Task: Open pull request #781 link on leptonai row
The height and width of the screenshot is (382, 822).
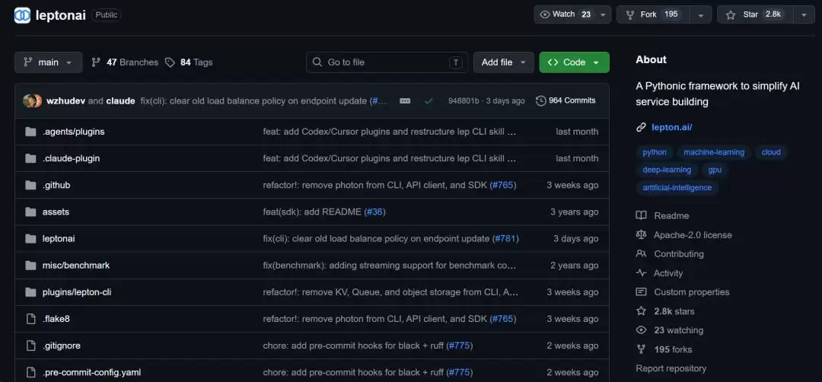Action: click(x=505, y=238)
